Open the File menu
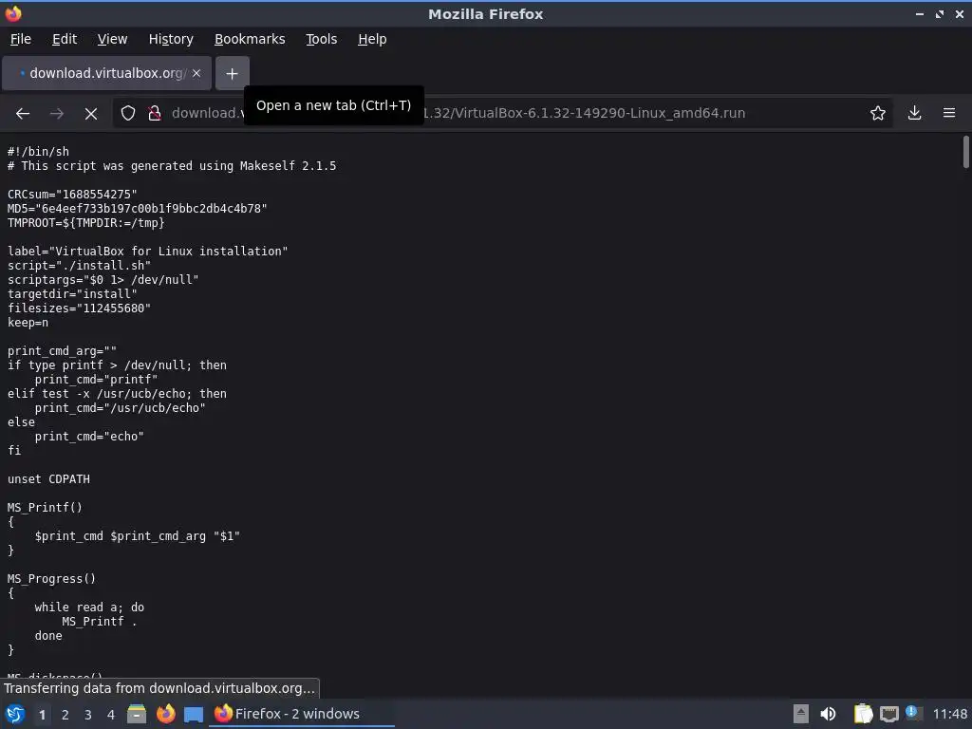Image resolution: width=972 pixels, height=729 pixels. [21, 39]
